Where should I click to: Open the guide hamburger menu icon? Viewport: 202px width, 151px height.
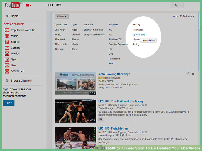[x=28, y=6]
